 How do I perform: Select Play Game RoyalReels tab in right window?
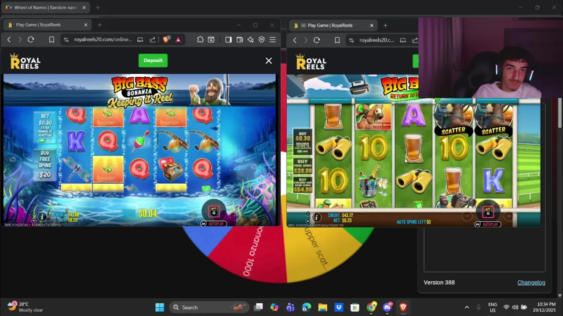pos(333,25)
